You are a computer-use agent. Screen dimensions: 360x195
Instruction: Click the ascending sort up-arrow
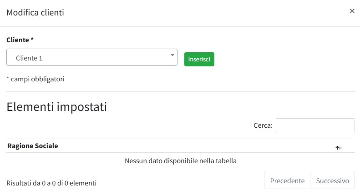click(x=337, y=148)
